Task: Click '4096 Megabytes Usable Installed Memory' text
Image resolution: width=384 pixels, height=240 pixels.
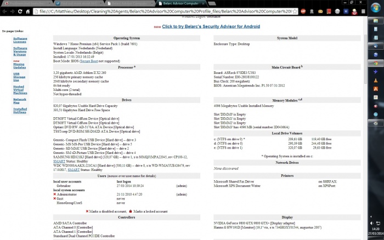Action: (x=244, y=106)
